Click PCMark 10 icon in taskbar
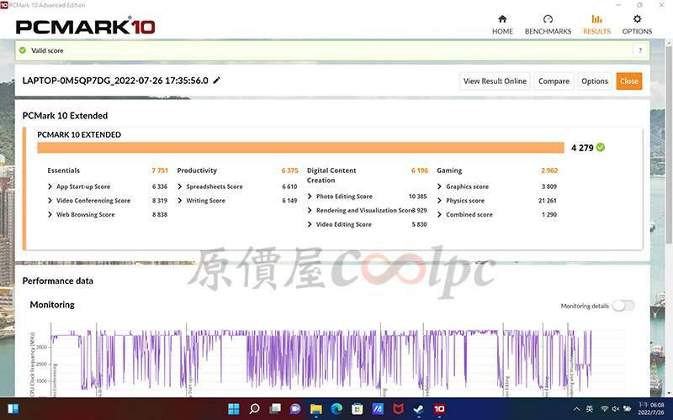This screenshot has width=673, height=420. [439, 409]
